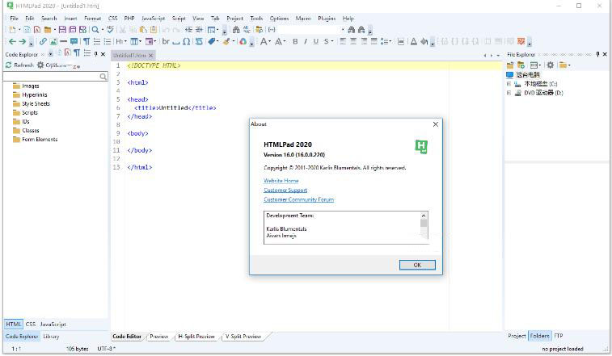Screen dimensions: 612x356
Task: Click the Back navigation arrow icon
Action: 12,41
